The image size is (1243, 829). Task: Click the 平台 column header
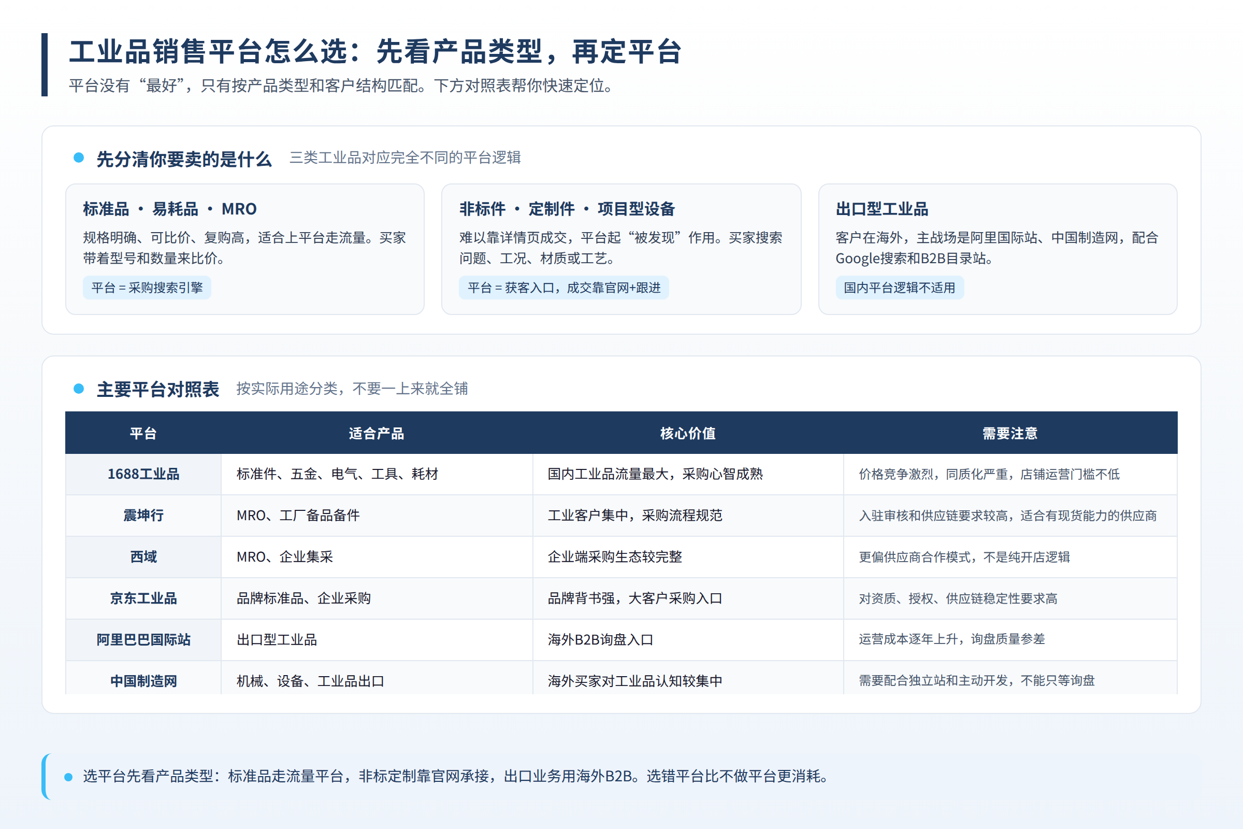coord(143,434)
